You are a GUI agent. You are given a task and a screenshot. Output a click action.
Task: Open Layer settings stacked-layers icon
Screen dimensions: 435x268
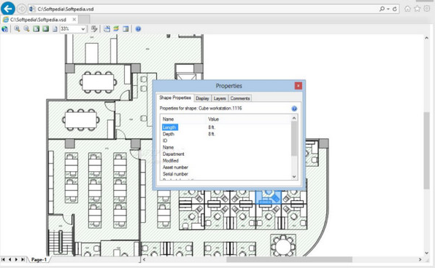(116, 29)
